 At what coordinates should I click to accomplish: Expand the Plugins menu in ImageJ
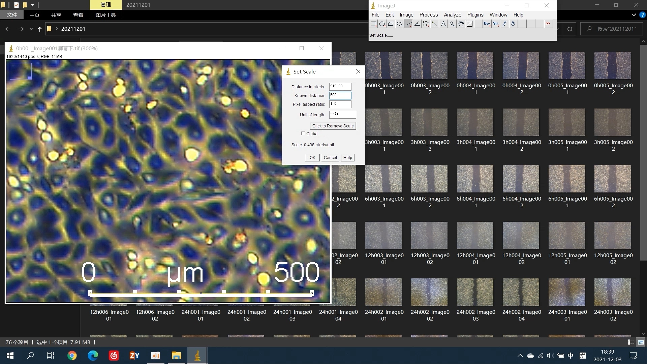pos(474,15)
